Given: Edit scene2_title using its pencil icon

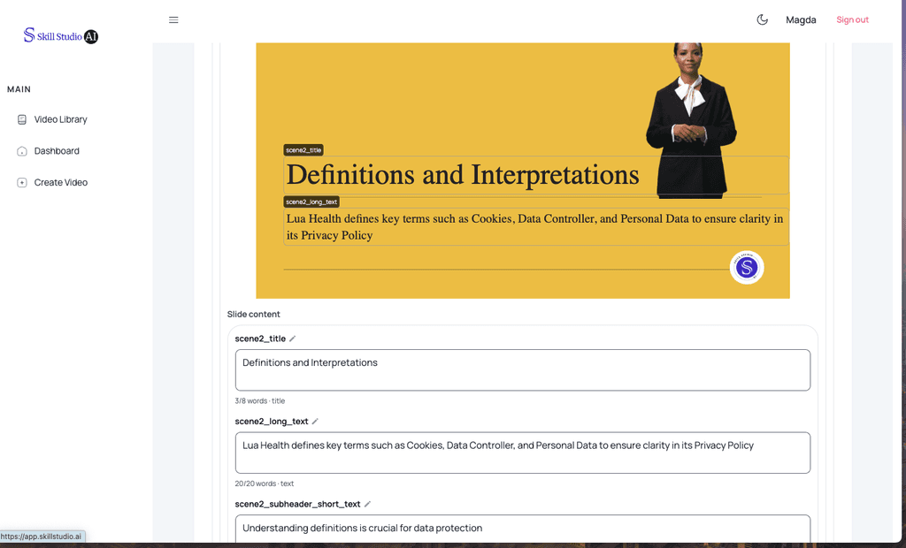Looking at the screenshot, I should (292, 339).
